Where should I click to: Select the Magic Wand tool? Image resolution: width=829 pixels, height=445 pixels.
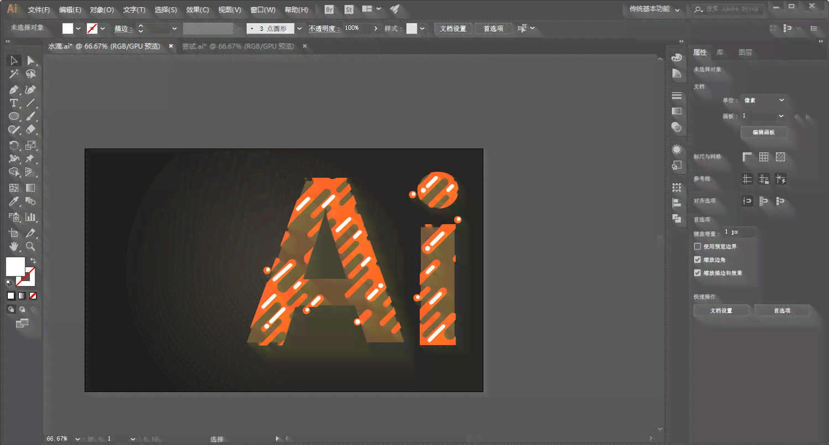coord(14,75)
